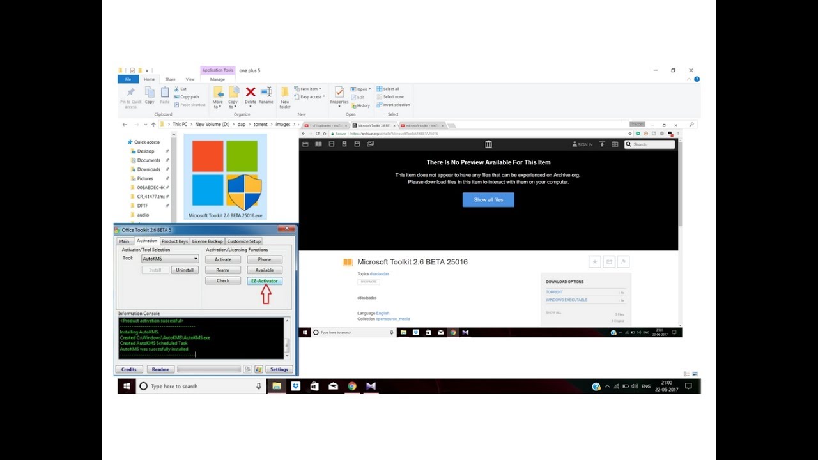Open recent locations dropdown arrow in Explorer
Screen dimensions: 818x460
pyautogui.click(x=144, y=125)
